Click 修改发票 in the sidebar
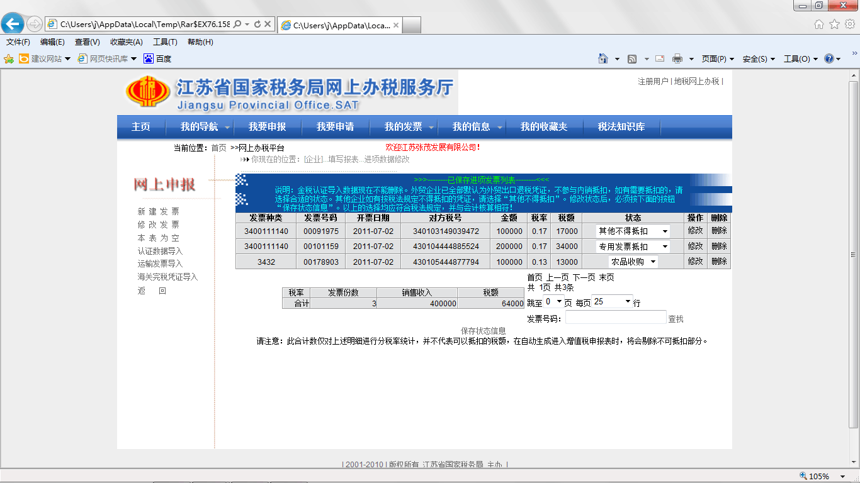The width and height of the screenshot is (860, 483). tap(159, 225)
